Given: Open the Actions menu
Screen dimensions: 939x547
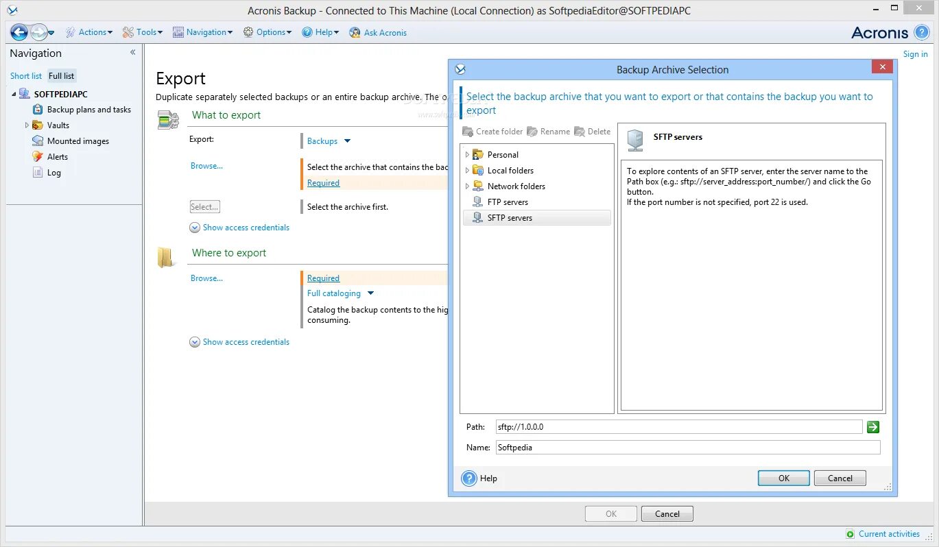Looking at the screenshot, I should (x=89, y=32).
